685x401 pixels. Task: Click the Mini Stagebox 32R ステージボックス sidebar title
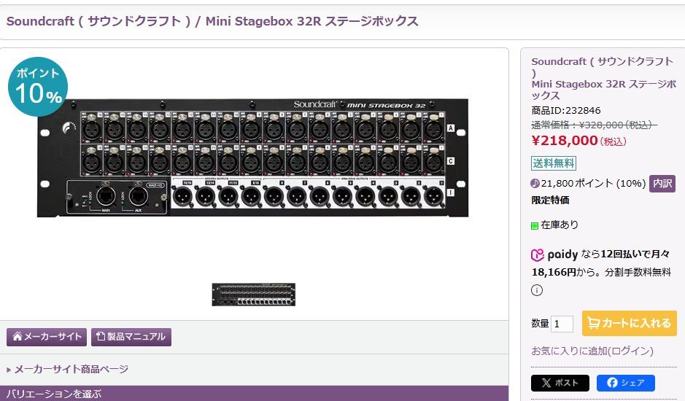point(604,90)
